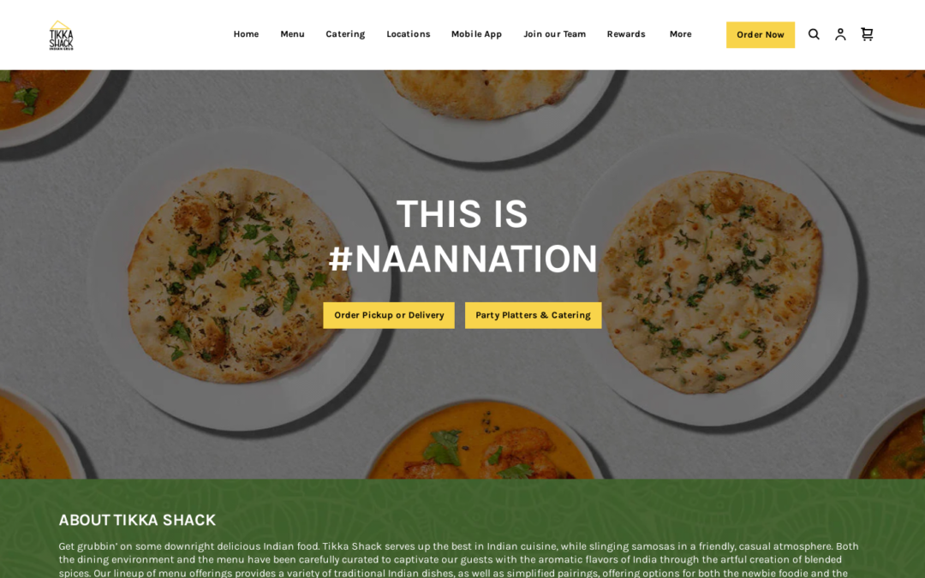Image resolution: width=925 pixels, height=578 pixels.
Task: Visit the Mobile App page
Action: [476, 34]
